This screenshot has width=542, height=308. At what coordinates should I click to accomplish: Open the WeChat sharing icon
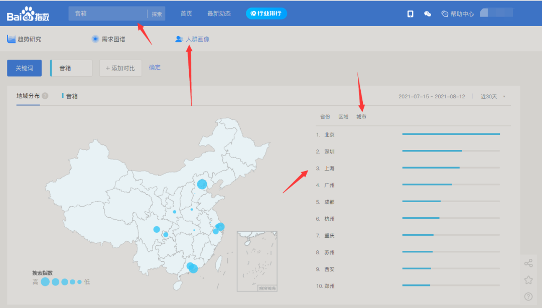pos(427,14)
